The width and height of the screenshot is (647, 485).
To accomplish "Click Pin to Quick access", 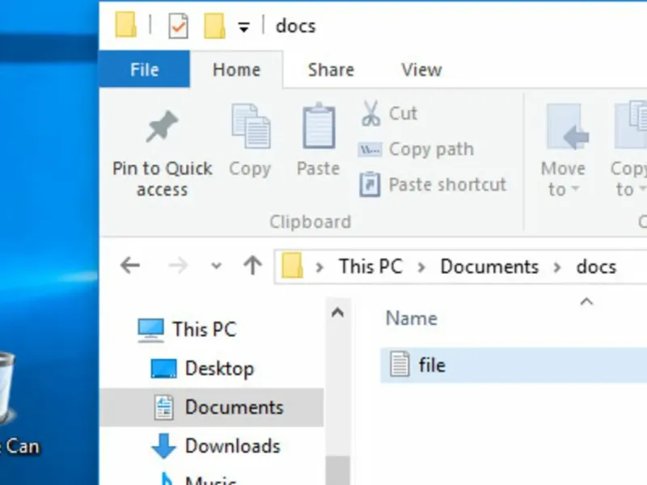I will [163, 154].
